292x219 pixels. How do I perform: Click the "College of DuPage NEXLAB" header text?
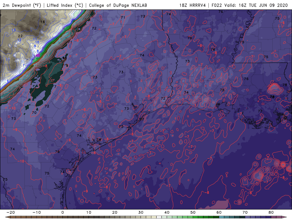pos(118,5)
